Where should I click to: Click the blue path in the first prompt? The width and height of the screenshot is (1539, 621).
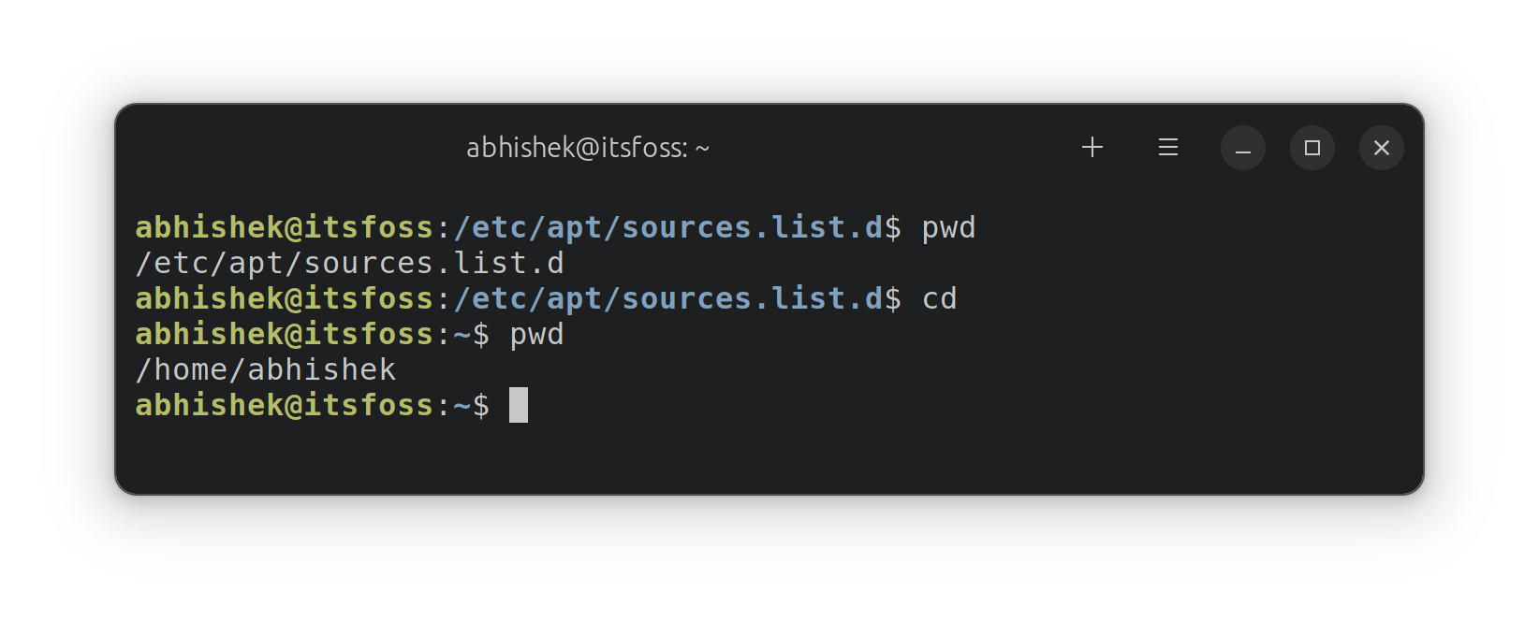[x=667, y=228]
